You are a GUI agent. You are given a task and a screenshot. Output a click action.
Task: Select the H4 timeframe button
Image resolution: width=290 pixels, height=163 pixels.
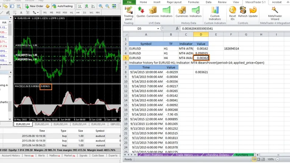[x=78, y=13]
